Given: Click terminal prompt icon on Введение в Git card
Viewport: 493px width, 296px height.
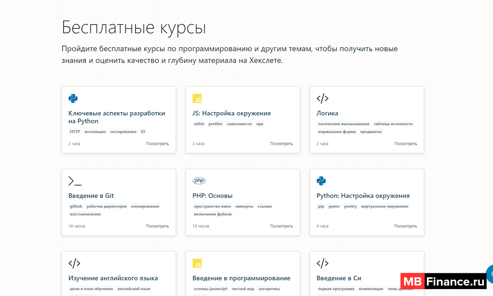Looking at the screenshot, I should pos(75,181).
